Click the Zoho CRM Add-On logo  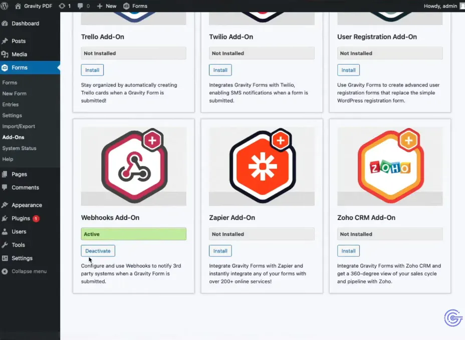(390, 165)
